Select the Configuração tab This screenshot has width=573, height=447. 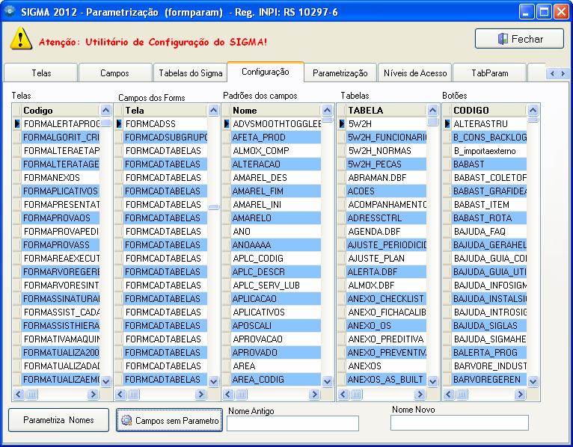click(266, 72)
